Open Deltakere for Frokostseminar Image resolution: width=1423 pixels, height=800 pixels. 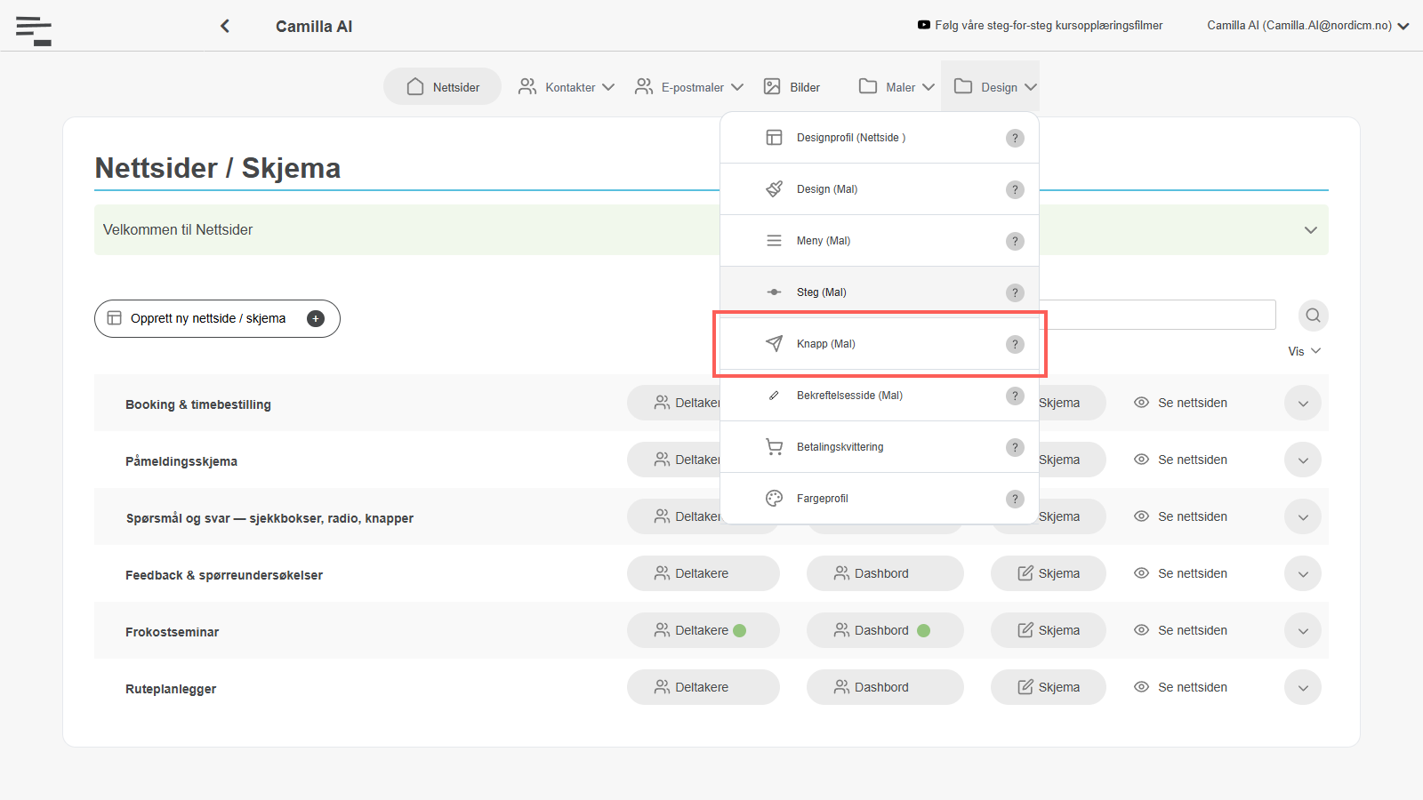tap(703, 630)
